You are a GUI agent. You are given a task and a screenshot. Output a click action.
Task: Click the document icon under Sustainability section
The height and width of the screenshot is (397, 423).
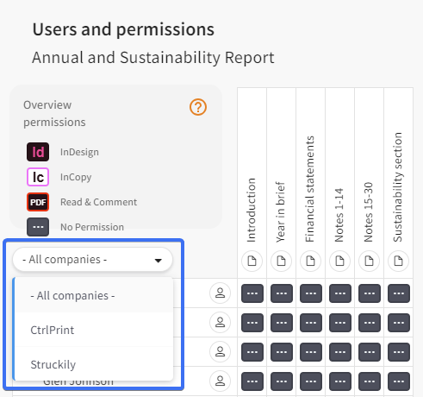pyautogui.click(x=398, y=262)
